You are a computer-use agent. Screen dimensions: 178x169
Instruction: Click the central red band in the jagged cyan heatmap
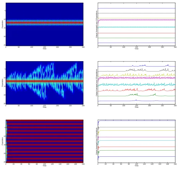pyautogui.click(x=45, y=81)
